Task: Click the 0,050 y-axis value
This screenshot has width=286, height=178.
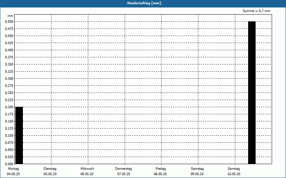Action: click(x=9, y=150)
